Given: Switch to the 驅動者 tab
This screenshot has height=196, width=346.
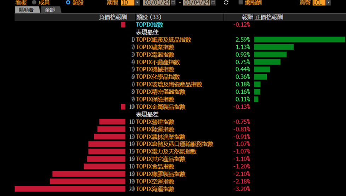Looking at the screenshot, I should tap(27, 10).
